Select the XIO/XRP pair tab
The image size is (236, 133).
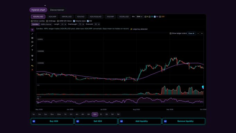click(110, 17)
